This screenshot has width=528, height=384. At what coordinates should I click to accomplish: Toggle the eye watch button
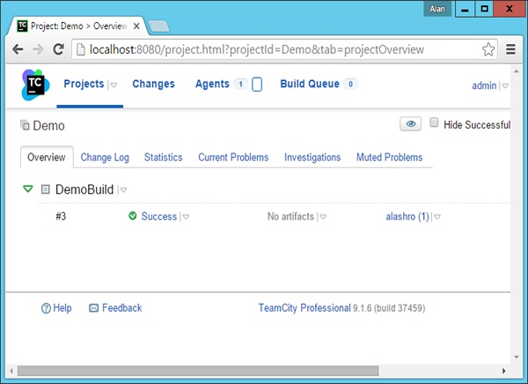[x=410, y=124]
